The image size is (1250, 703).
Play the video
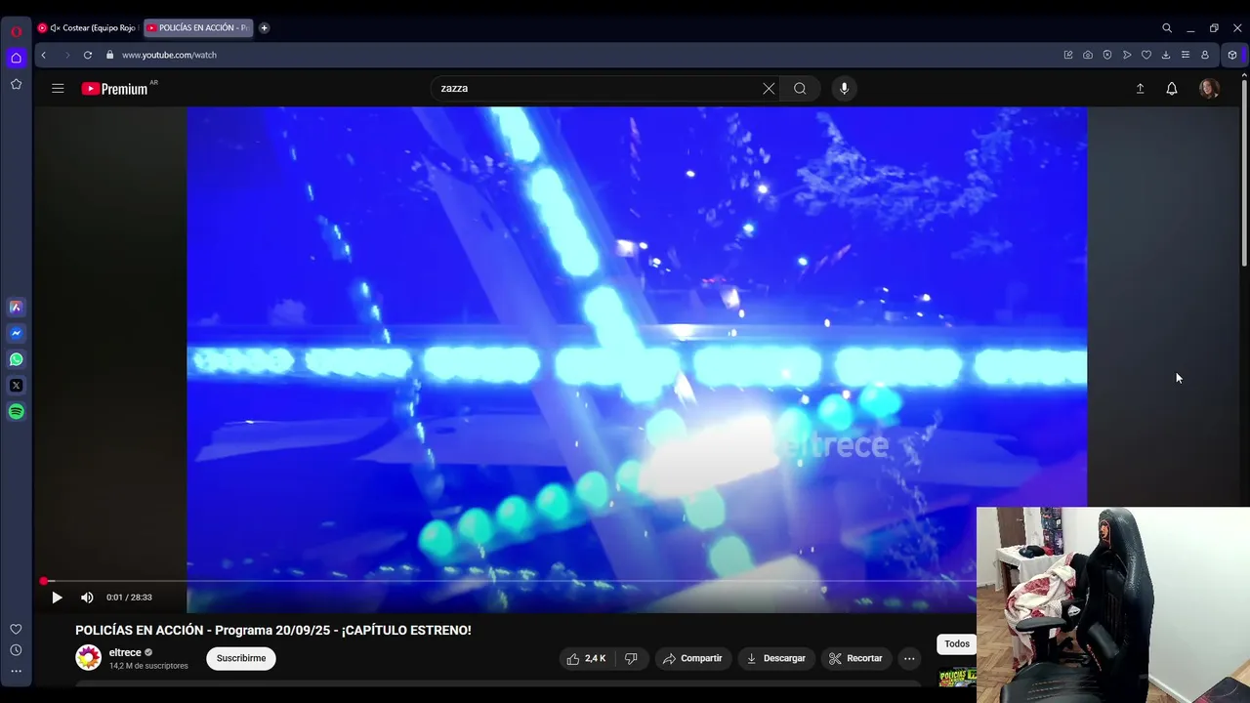[x=57, y=598]
